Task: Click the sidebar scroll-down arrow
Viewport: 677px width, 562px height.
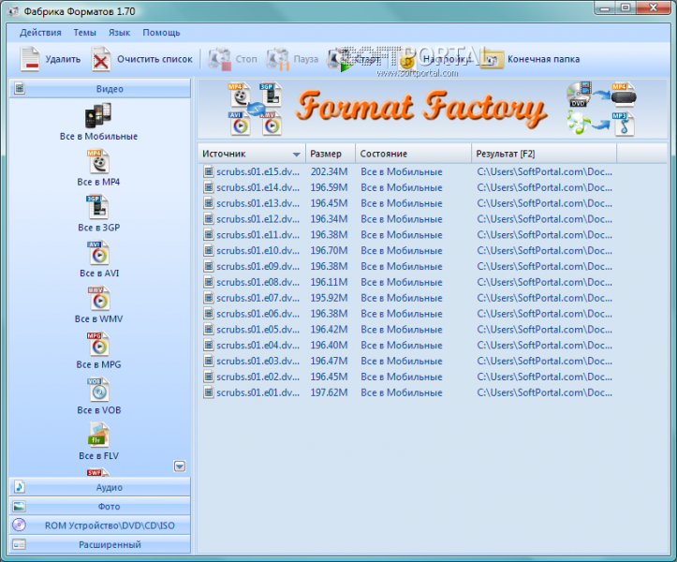Action: pos(180,466)
